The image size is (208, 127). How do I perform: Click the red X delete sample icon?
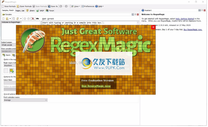click(33, 19)
